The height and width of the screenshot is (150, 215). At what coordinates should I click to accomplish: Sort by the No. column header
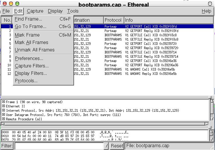[7, 20]
